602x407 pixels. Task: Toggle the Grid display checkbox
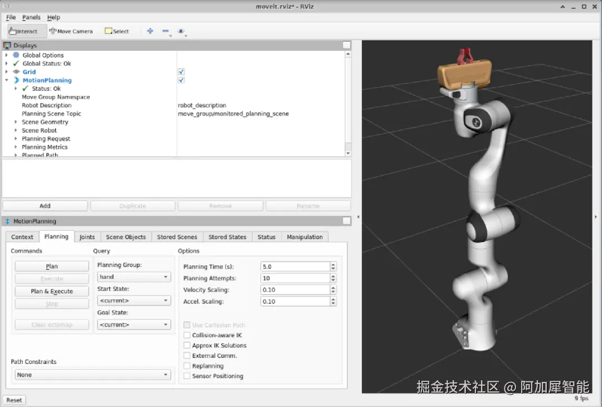[181, 72]
